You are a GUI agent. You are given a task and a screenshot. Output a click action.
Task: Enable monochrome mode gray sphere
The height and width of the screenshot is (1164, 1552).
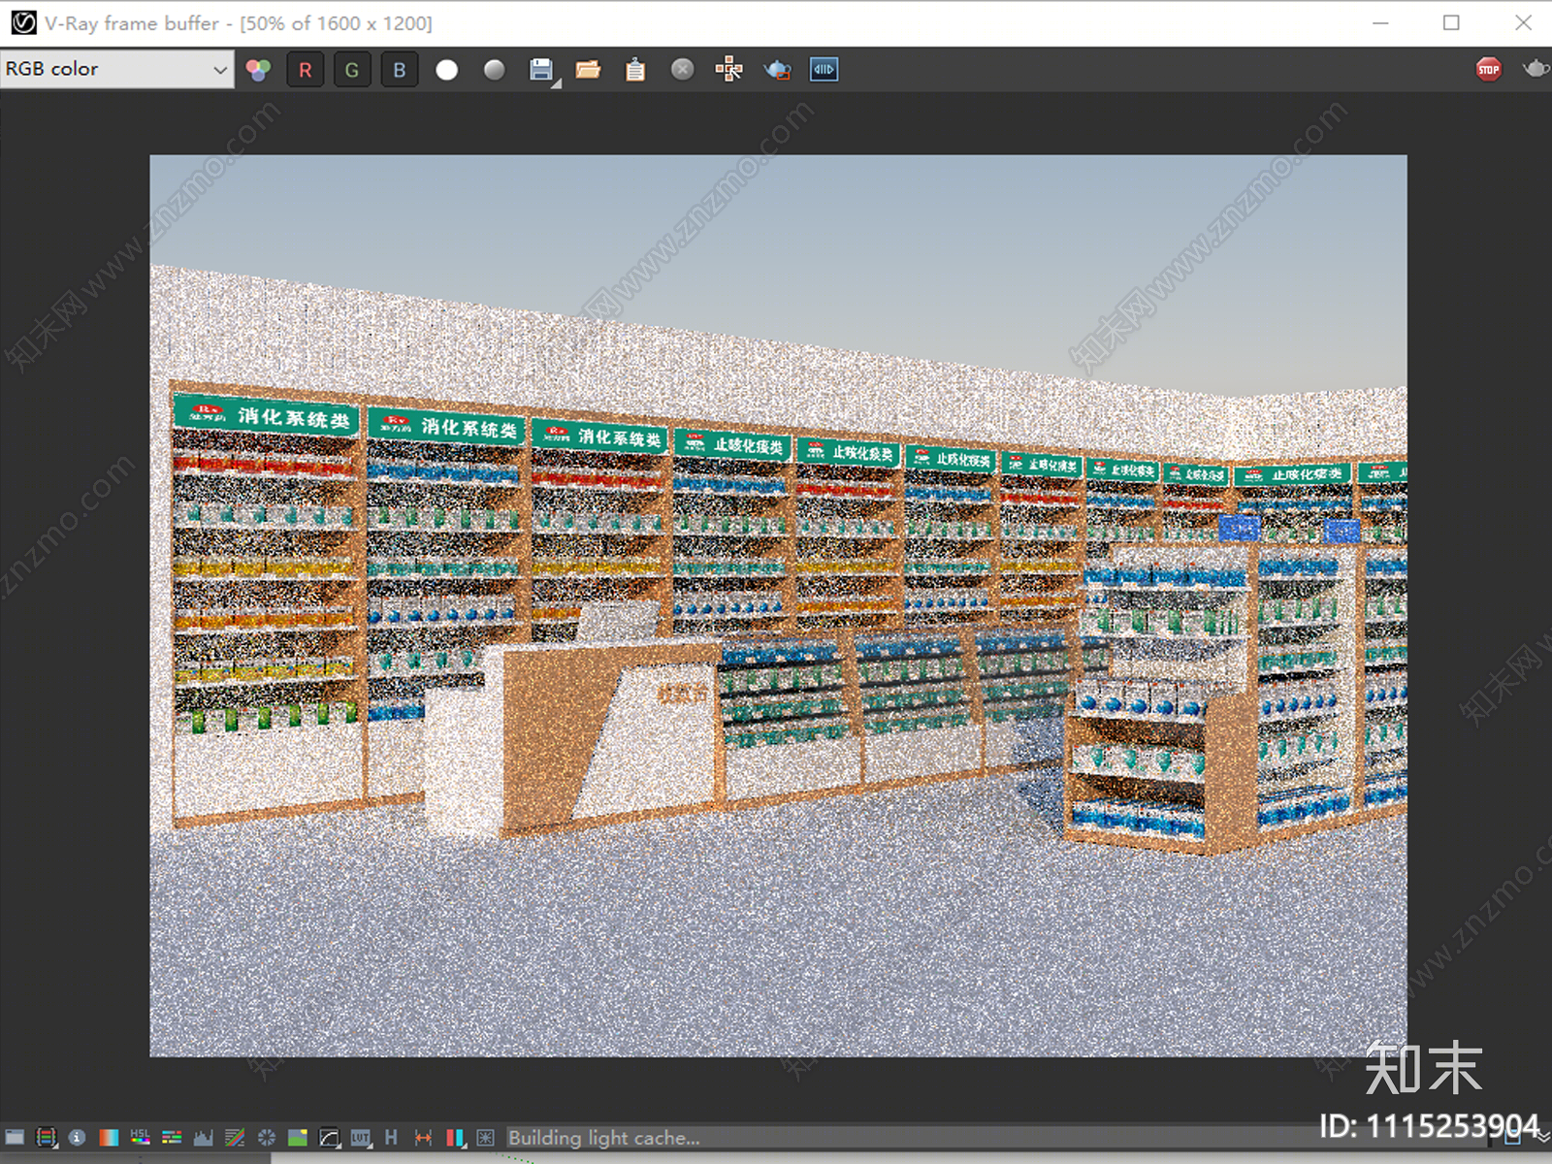coord(495,70)
